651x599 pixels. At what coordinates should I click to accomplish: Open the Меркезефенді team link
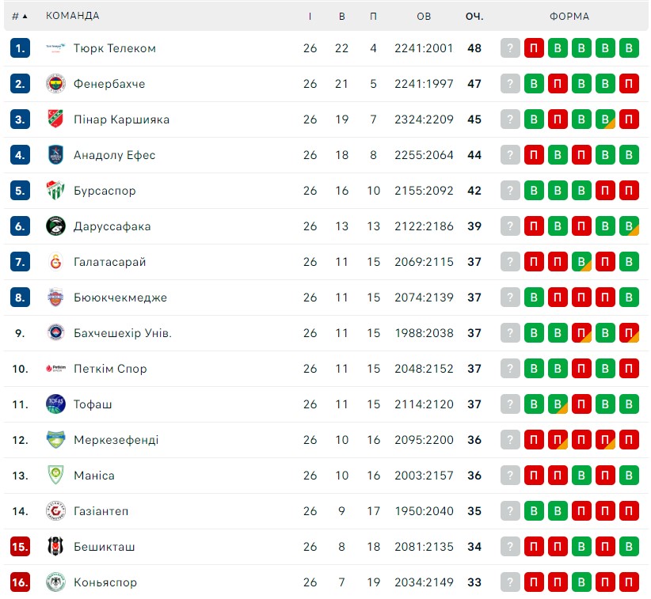click(116, 440)
